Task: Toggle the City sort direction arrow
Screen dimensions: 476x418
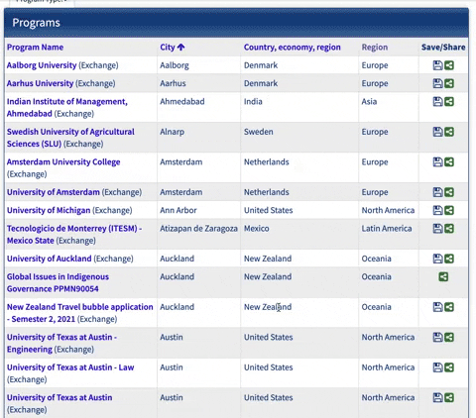Action: pos(180,48)
